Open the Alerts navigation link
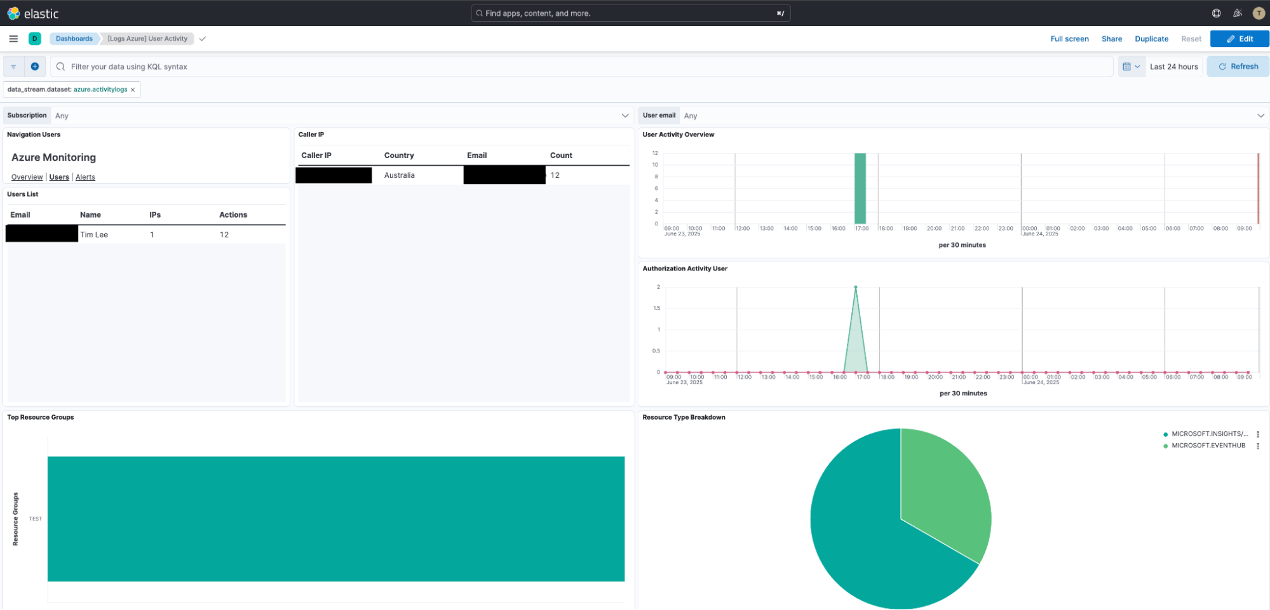 click(x=85, y=177)
